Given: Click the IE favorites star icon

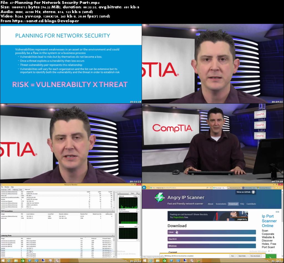Looking at the screenshot, I should tap(279, 188).
